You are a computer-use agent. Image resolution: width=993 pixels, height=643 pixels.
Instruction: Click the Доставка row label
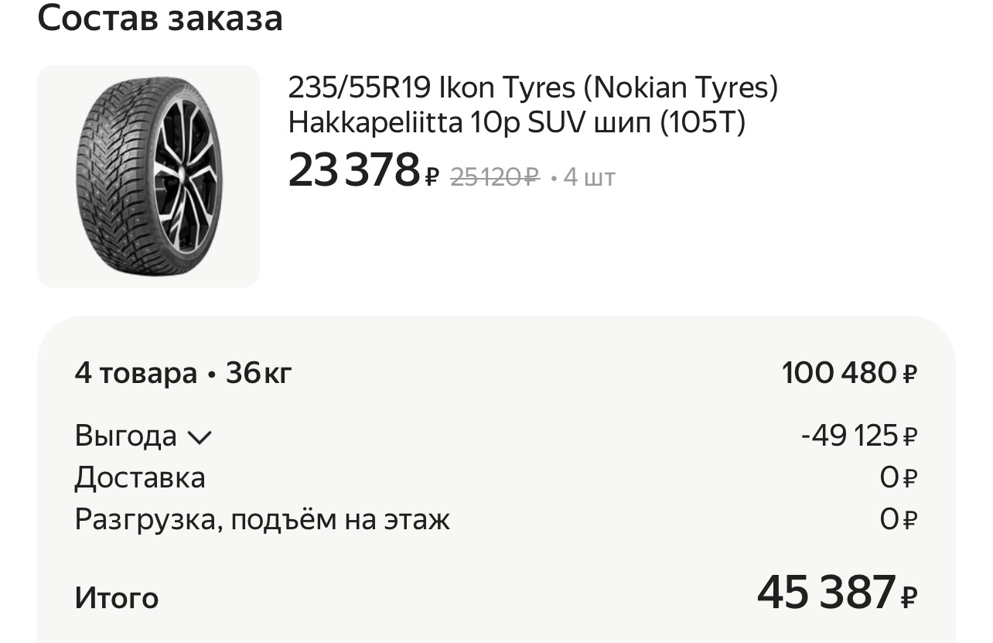coord(140,477)
